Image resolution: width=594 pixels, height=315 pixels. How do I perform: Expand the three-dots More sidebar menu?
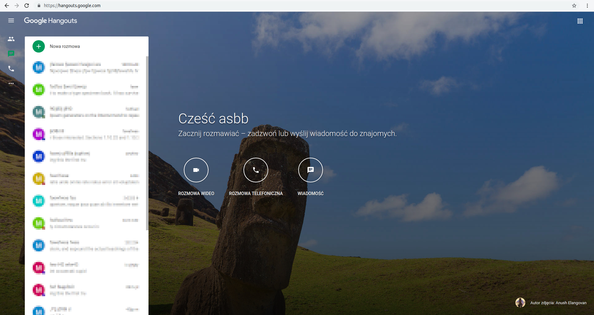click(x=11, y=83)
